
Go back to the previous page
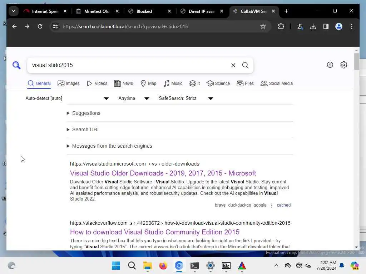(x=14, y=26)
